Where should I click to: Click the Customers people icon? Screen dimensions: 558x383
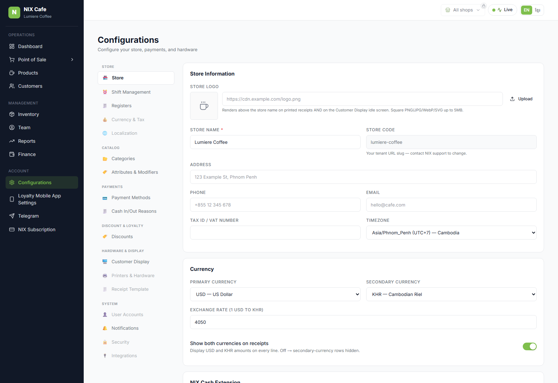[x=12, y=86]
